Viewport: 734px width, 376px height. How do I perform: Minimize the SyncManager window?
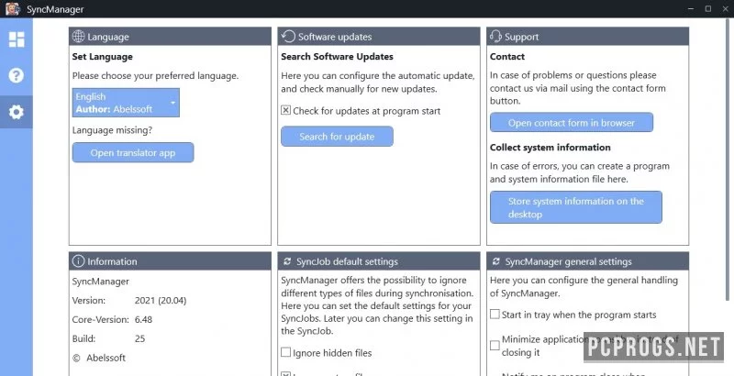[692, 9]
